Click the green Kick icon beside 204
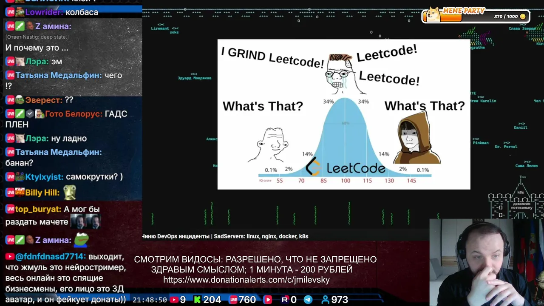This screenshot has width=544, height=306. pyautogui.click(x=198, y=300)
